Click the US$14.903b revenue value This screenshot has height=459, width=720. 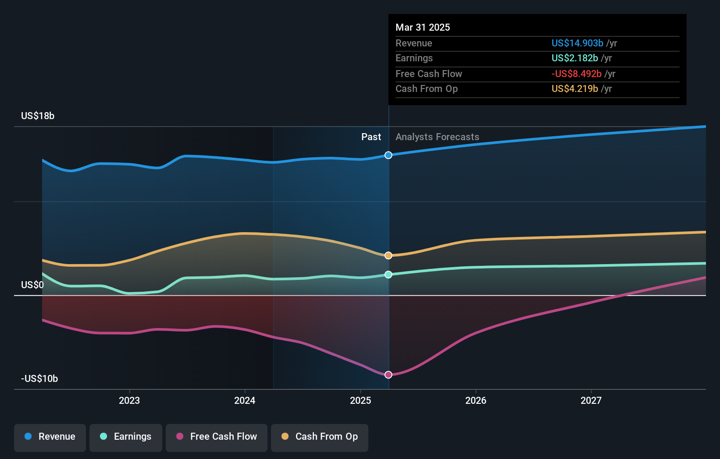click(577, 43)
